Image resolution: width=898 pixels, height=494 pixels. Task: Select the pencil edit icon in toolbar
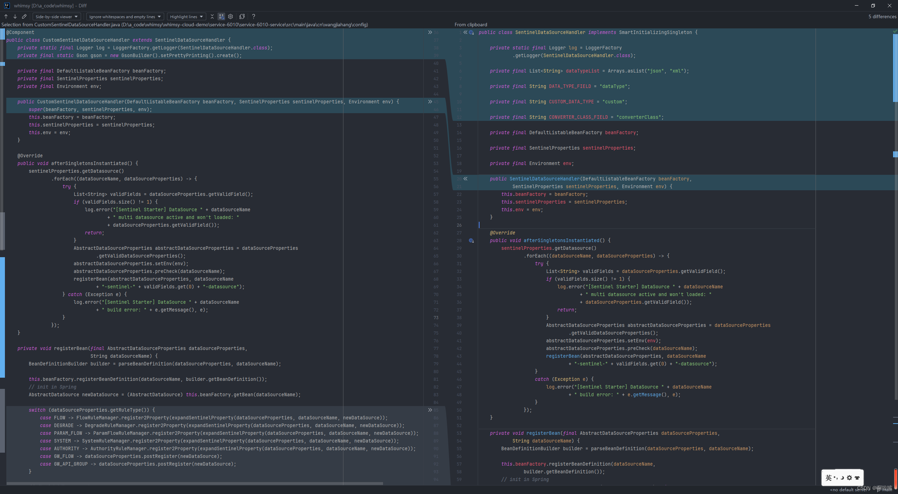pos(24,16)
